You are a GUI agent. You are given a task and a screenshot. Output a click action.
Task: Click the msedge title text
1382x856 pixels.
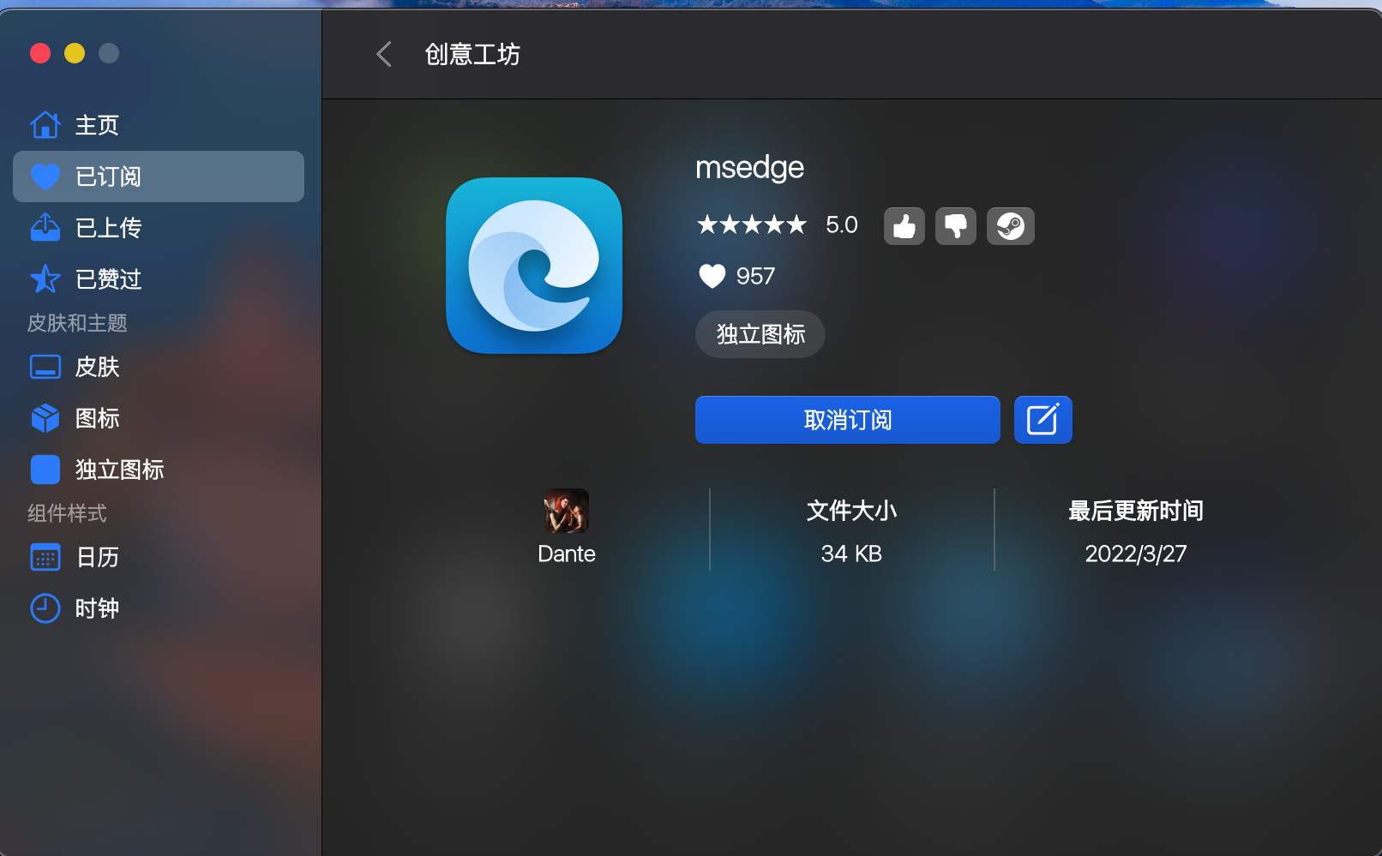pyautogui.click(x=749, y=168)
